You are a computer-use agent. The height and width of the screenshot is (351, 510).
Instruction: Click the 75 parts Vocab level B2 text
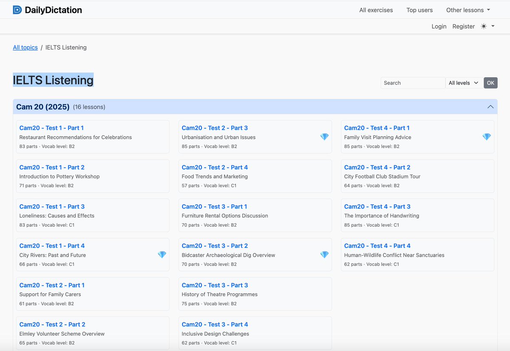[x=209, y=303]
